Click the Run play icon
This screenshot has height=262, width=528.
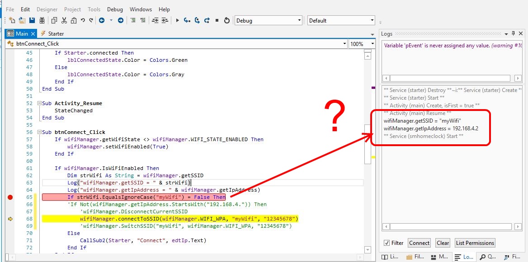(177, 20)
